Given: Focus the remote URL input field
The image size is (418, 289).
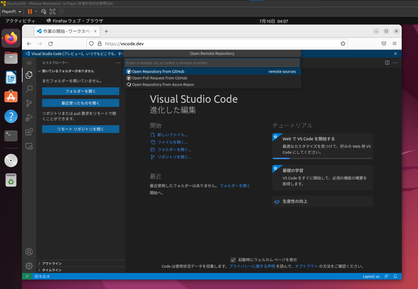Looking at the screenshot, I should (212, 63).
